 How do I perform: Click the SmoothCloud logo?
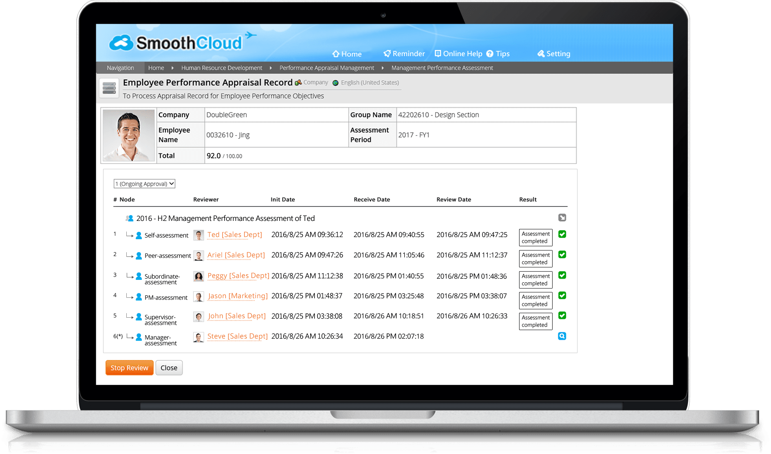point(176,43)
